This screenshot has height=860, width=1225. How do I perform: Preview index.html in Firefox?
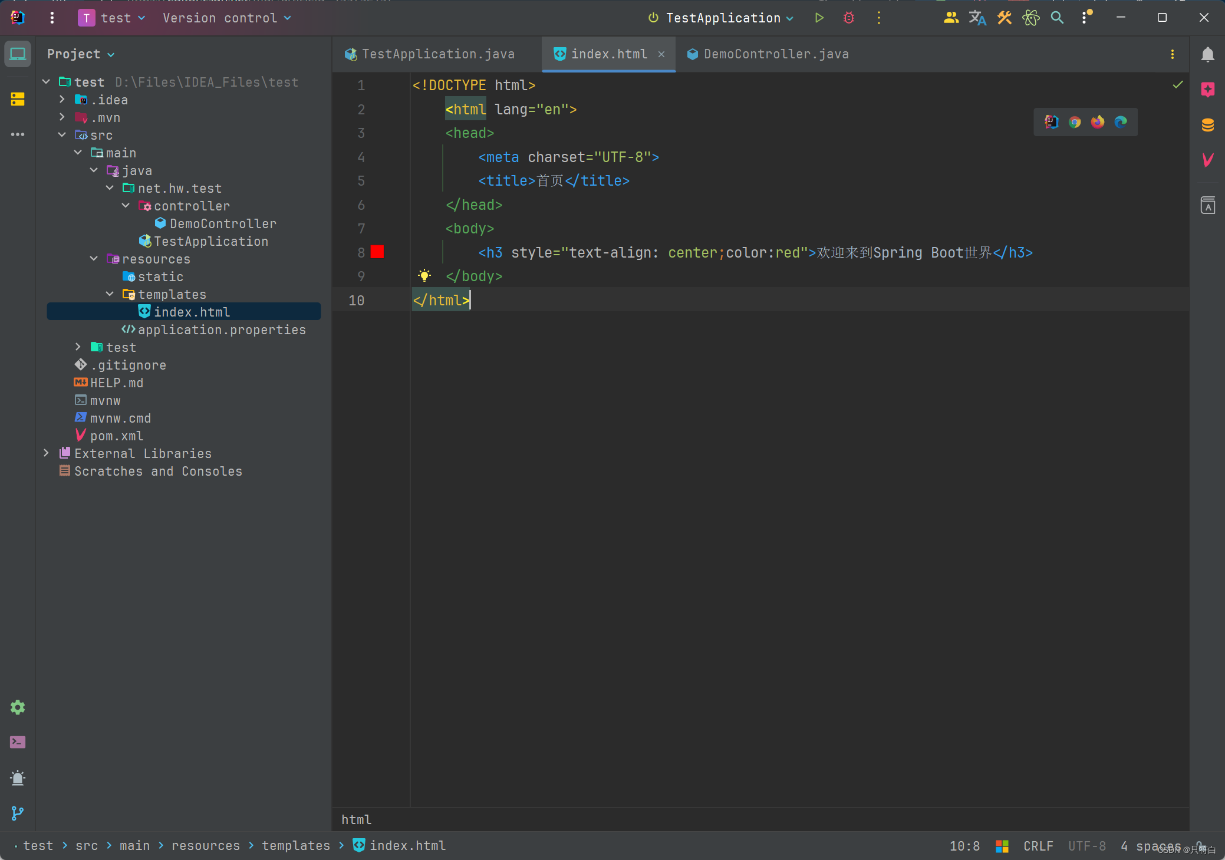click(1098, 122)
